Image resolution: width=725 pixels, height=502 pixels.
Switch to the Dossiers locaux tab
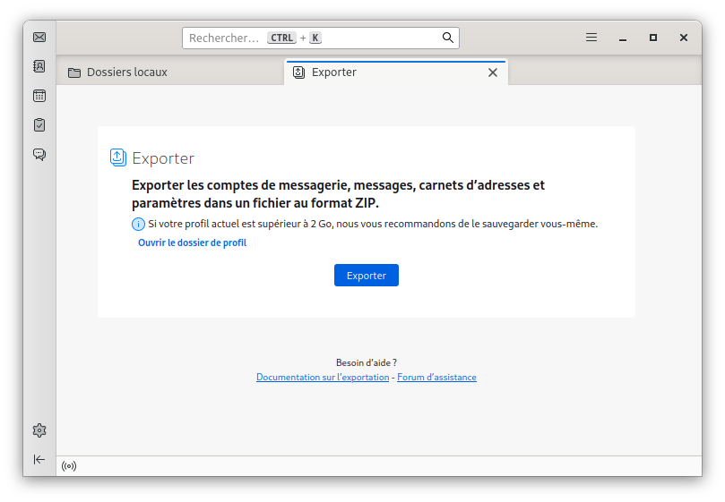click(170, 72)
